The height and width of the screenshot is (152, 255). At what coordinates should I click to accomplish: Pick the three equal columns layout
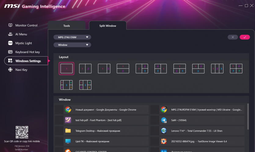(217, 69)
